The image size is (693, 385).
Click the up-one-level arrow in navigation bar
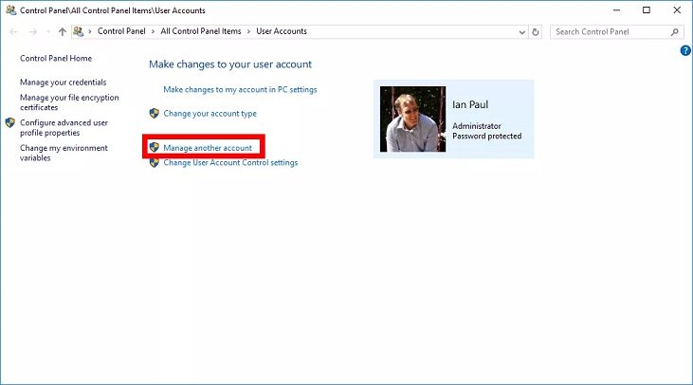(63, 31)
